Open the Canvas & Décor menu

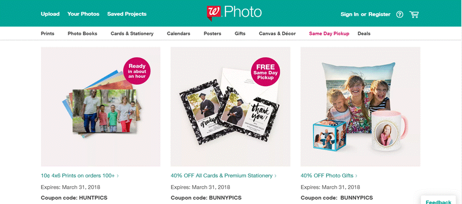point(277,34)
